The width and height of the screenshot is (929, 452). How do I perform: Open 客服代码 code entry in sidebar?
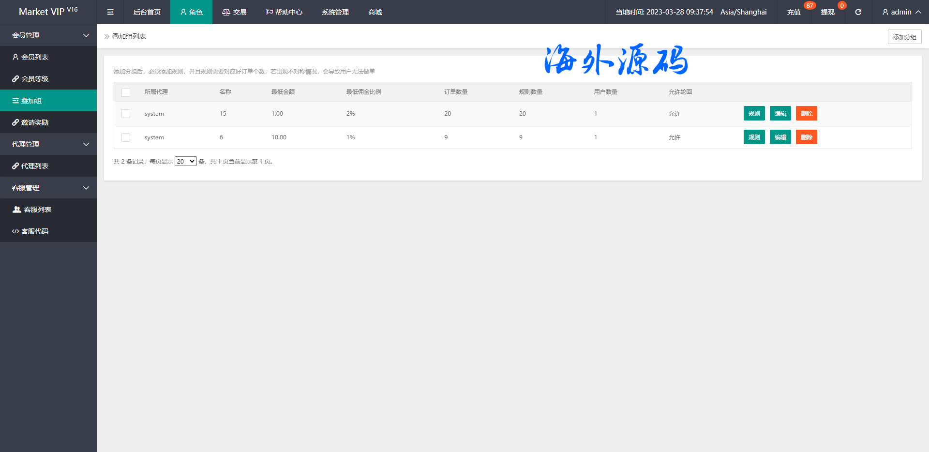coord(34,231)
